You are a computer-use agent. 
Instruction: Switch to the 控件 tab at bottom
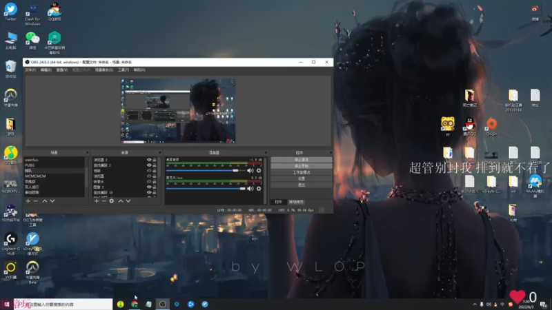[x=278, y=202]
